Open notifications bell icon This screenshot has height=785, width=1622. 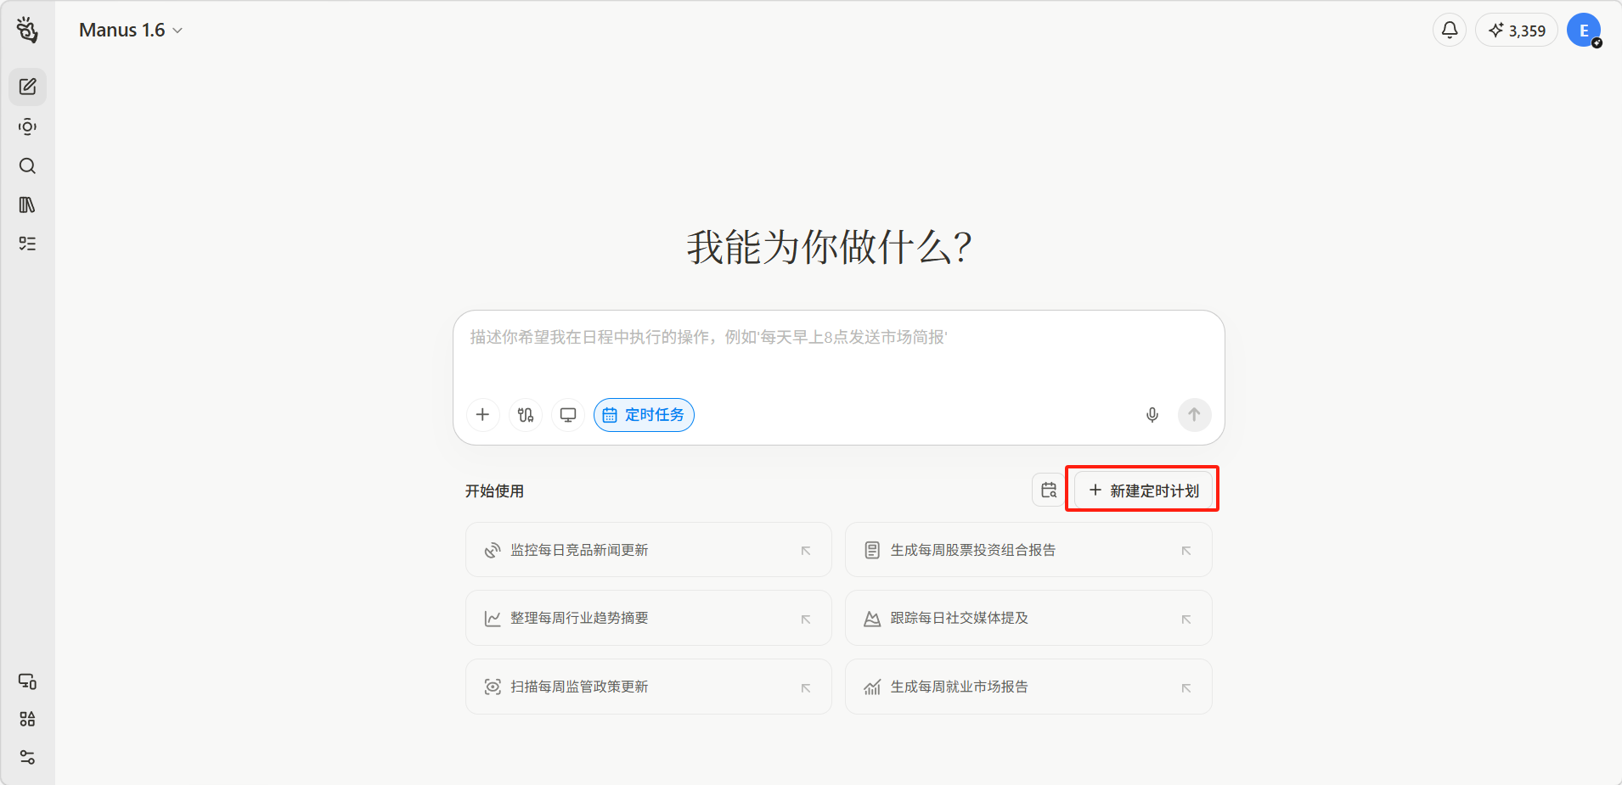coord(1450,31)
